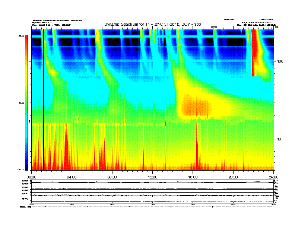Click the plot title "Dynamic Spectrum for TNR 27-OCT-2015"

pyautogui.click(x=142, y=25)
